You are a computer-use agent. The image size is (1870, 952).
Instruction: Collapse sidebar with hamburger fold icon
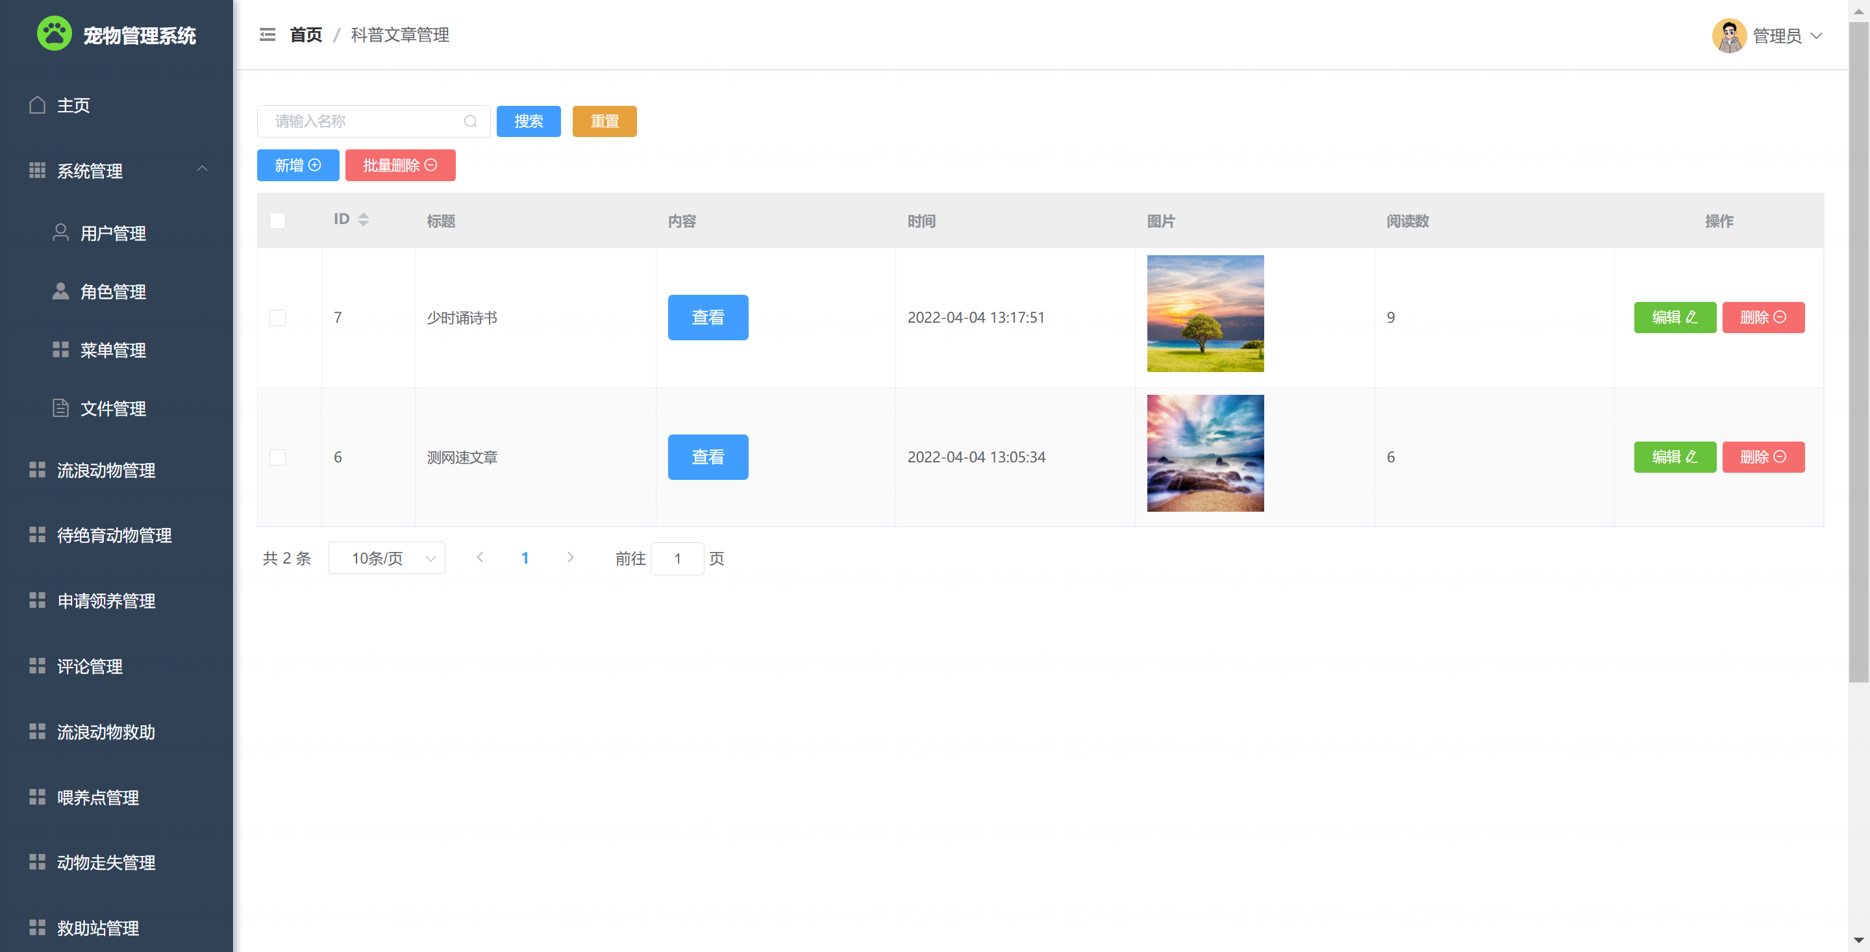point(267,35)
